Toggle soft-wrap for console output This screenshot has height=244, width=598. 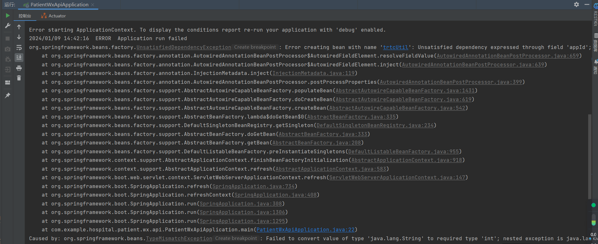(19, 47)
